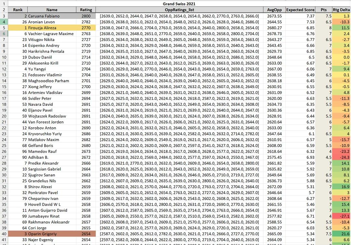The width and height of the screenshot is (351, 245).
Task: Select the gray Caruana Fabiano name cell
Action: [52, 16]
